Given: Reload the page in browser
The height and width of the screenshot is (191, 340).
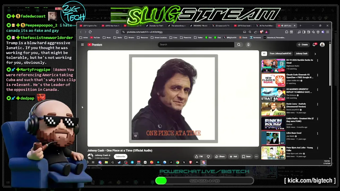Looking at the screenshot, I should pyautogui.click(x=90, y=32).
